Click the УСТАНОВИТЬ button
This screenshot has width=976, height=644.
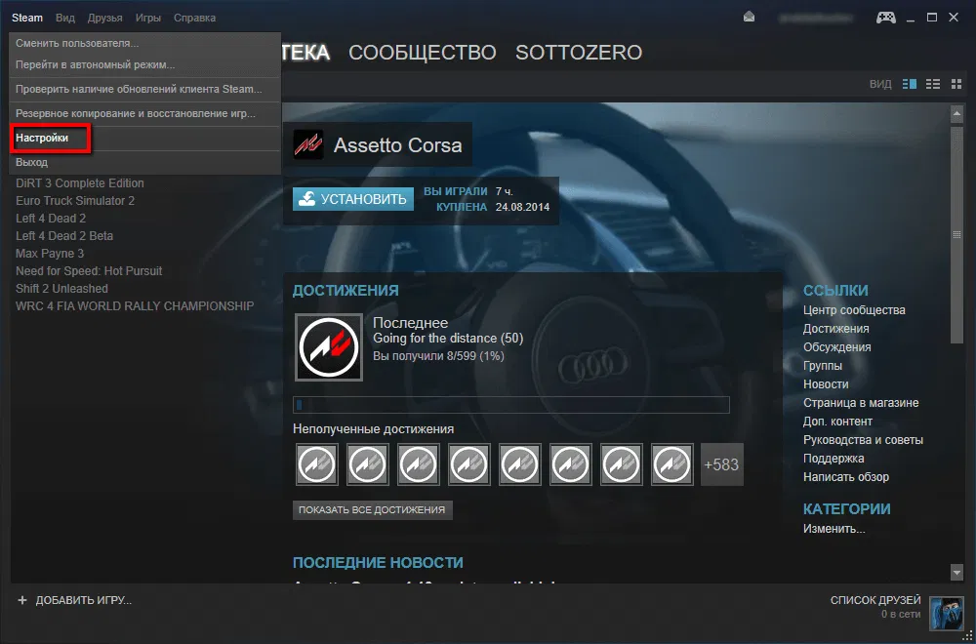[x=353, y=198]
